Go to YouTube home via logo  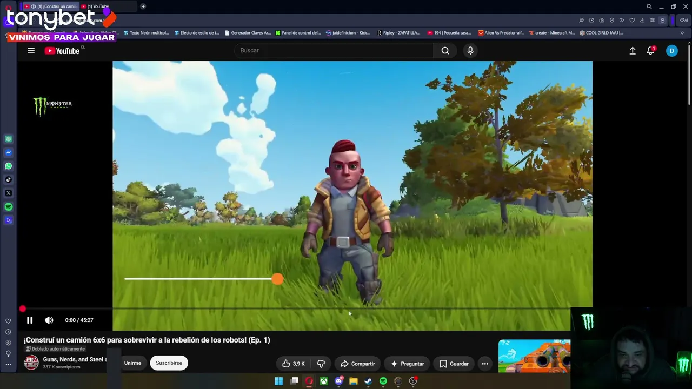tap(62, 51)
